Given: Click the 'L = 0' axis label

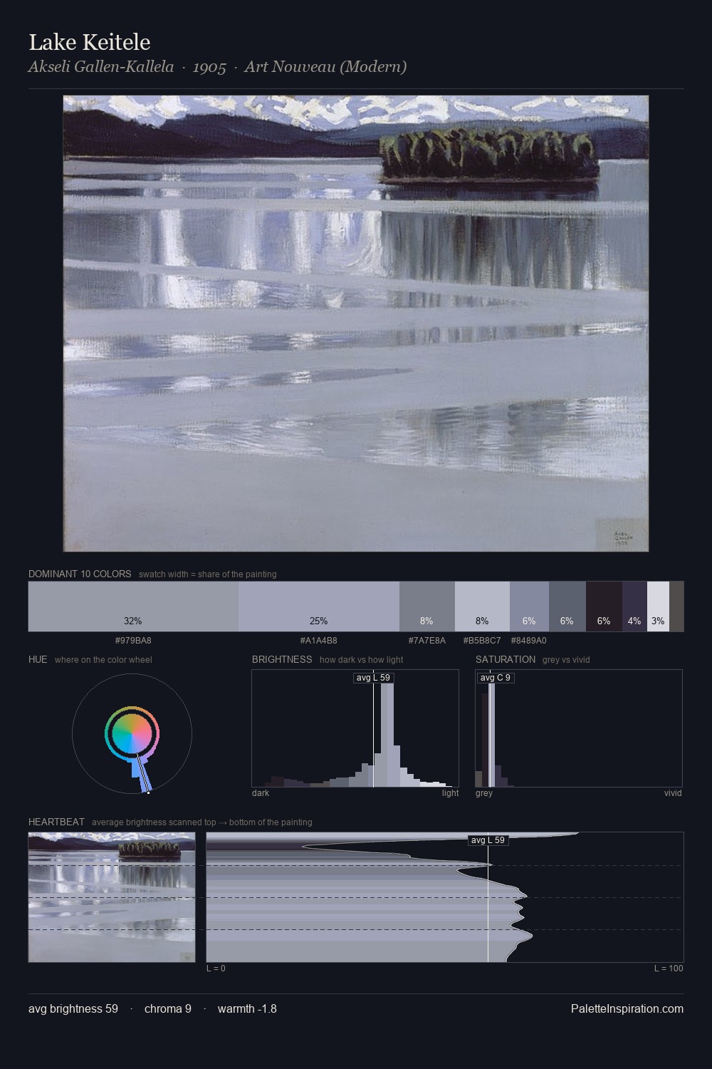Looking at the screenshot, I should [x=216, y=969].
